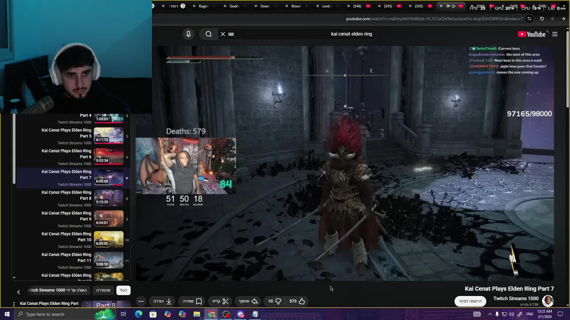Click the tray microphone icon
570x320 pixels.
click(497, 314)
